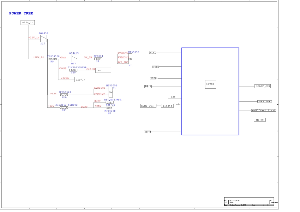Viewport: 300px width, 212px height.
Task: Click the IT6263 bridge chip box
Action: (167, 106)
